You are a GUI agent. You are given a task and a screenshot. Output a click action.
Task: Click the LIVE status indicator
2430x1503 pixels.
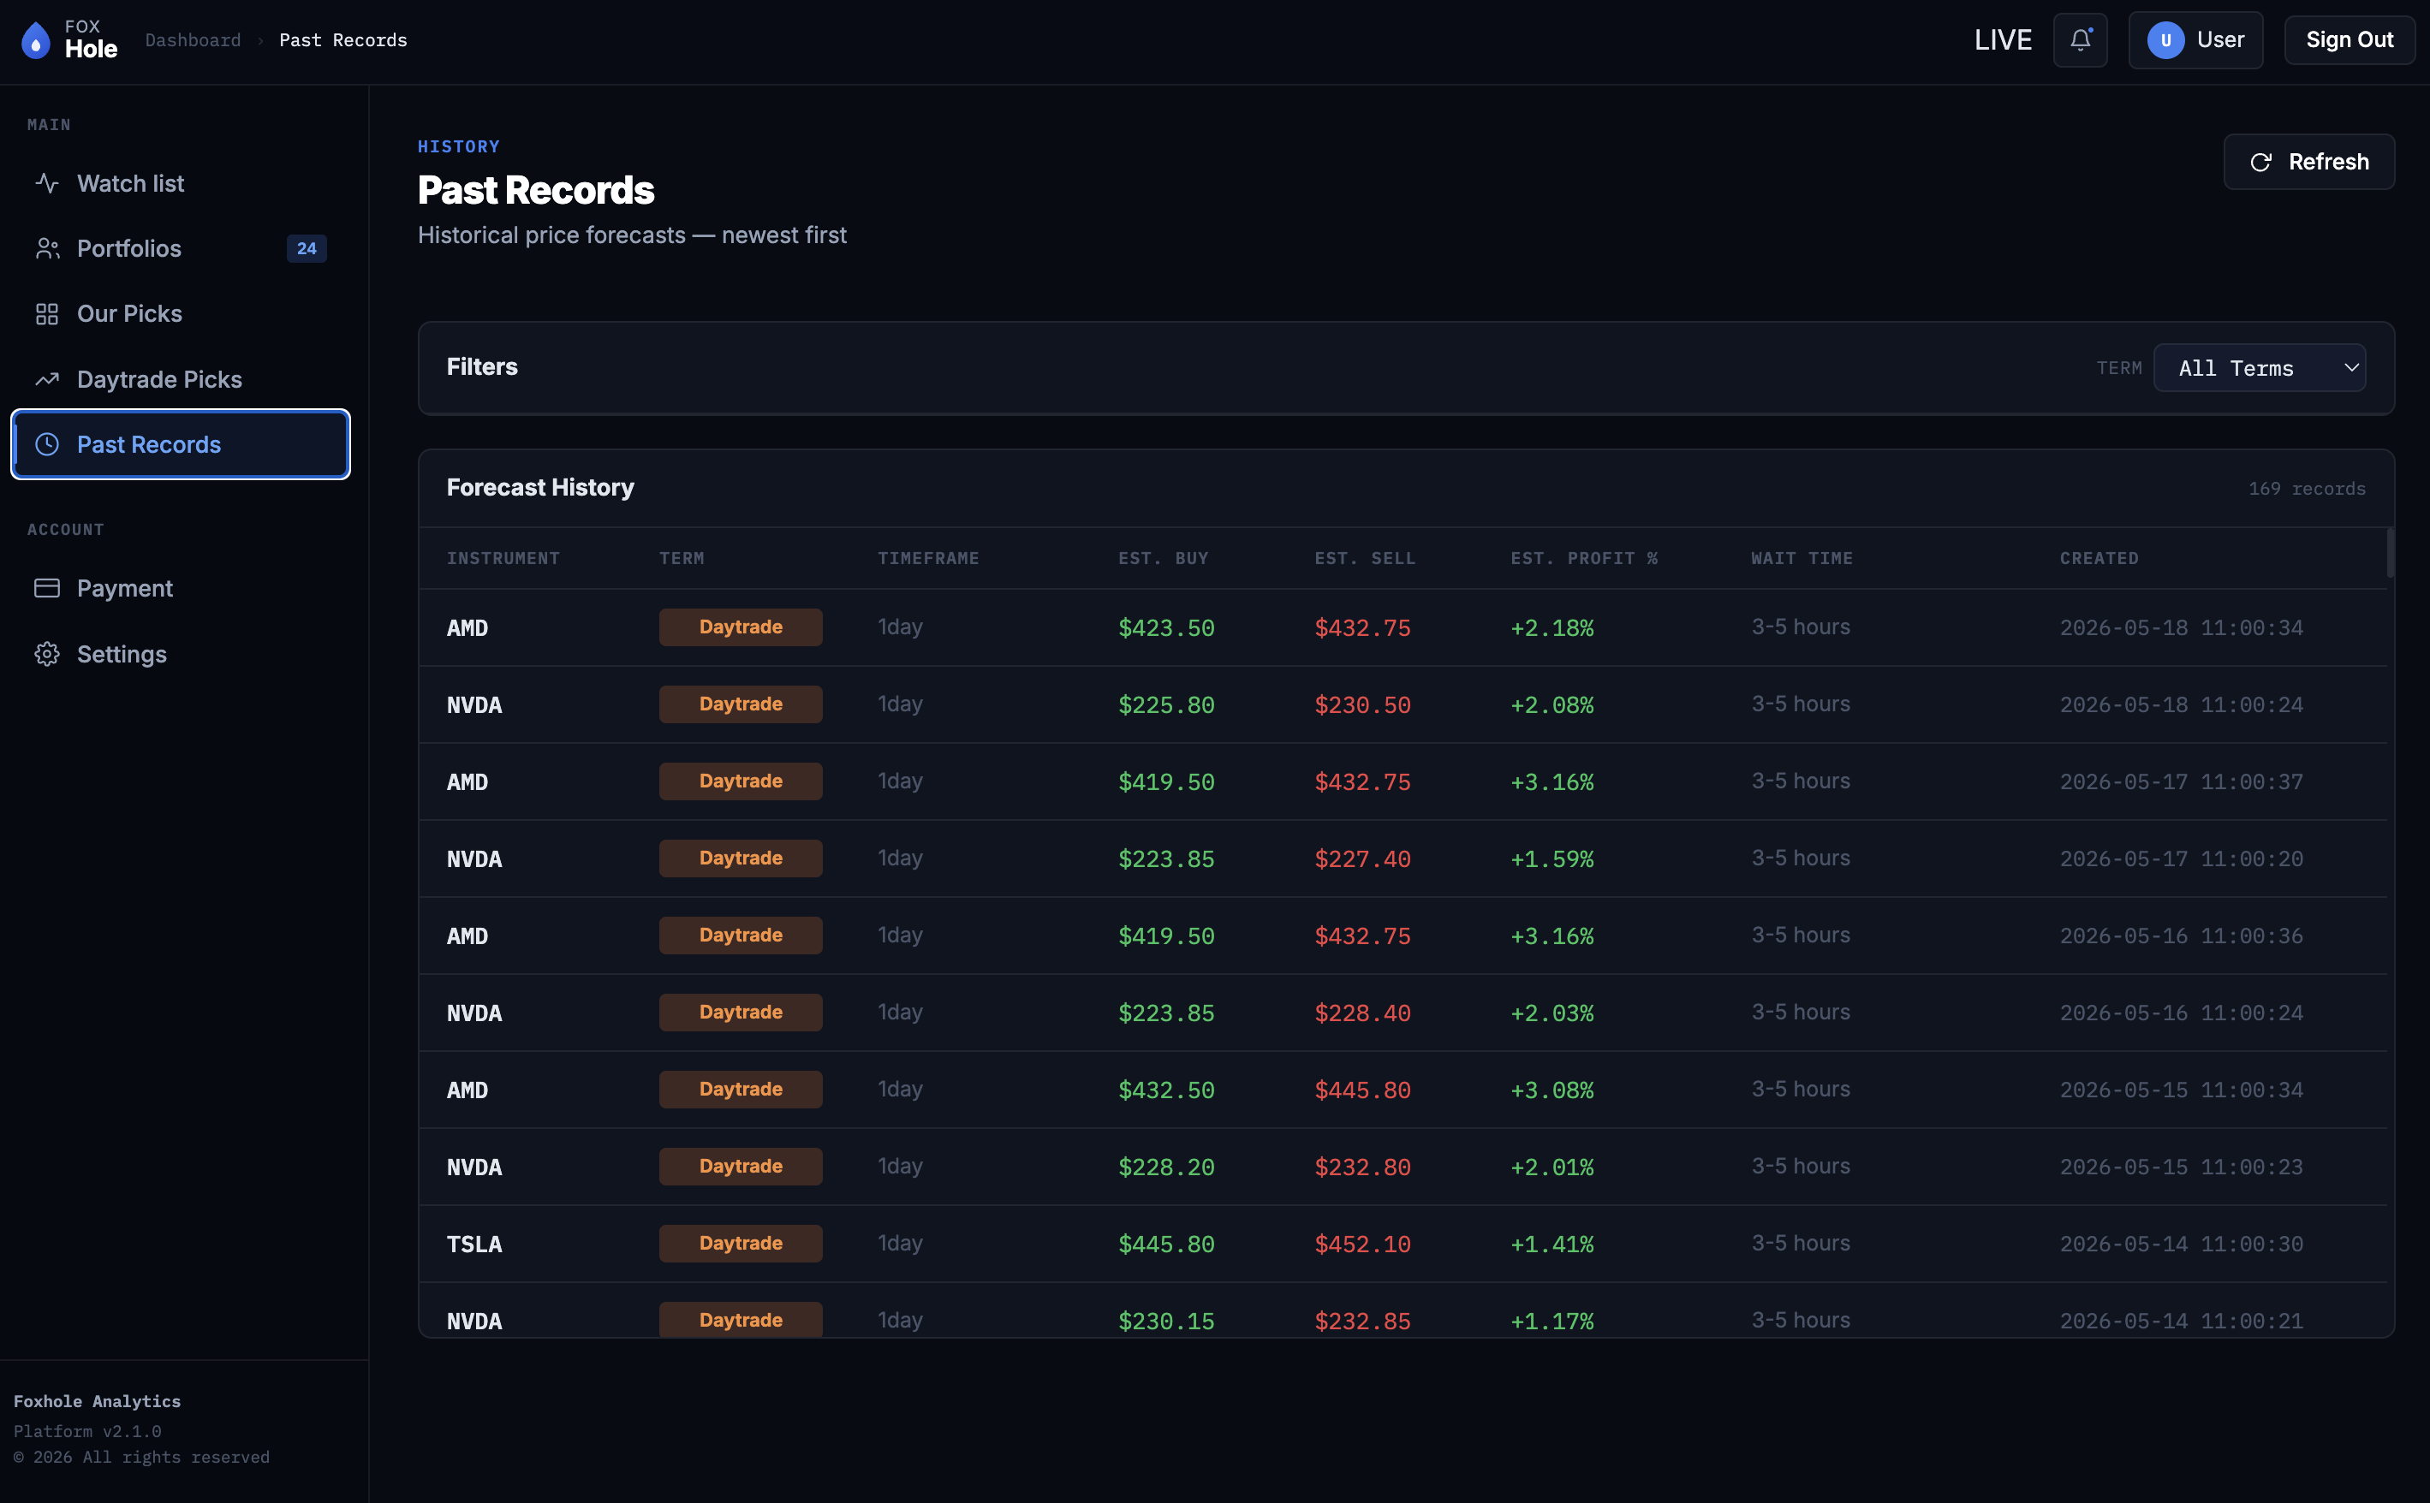(2003, 39)
